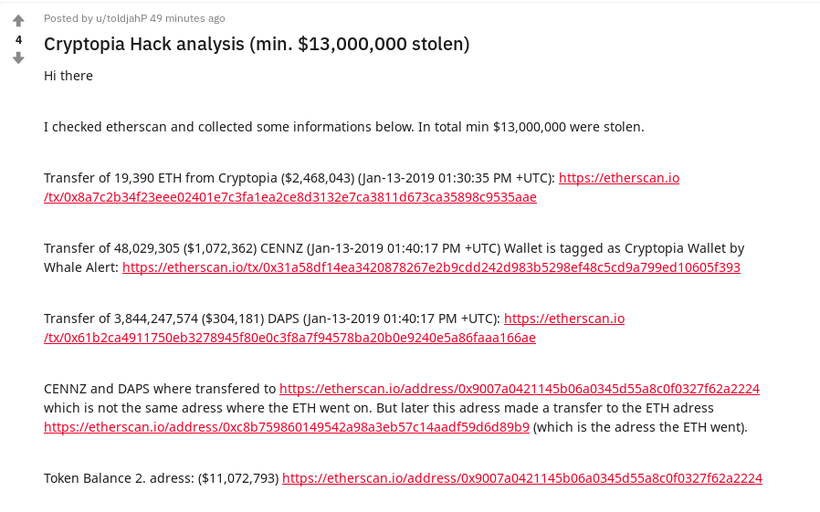Downvote the Cryptopia Hack analysis post
Viewport: 820px width, 512px height.
tap(18, 58)
